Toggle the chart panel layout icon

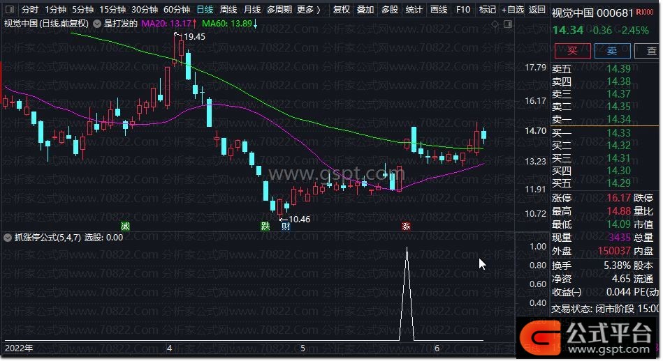tap(508, 24)
